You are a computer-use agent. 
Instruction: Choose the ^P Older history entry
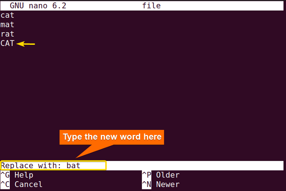pyautogui.click(x=161, y=175)
